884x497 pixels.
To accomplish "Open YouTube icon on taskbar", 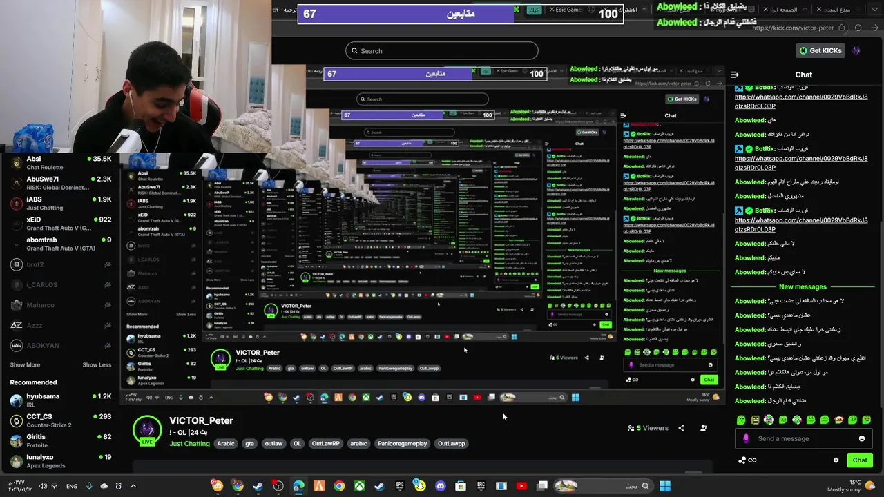I will coord(521,486).
